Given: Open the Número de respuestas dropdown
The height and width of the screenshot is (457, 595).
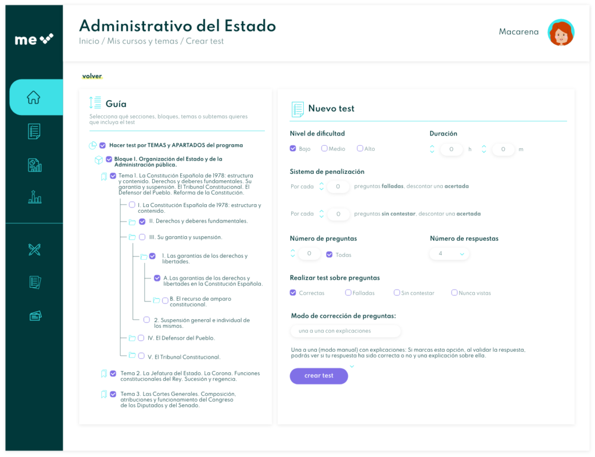Looking at the screenshot, I should (449, 254).
